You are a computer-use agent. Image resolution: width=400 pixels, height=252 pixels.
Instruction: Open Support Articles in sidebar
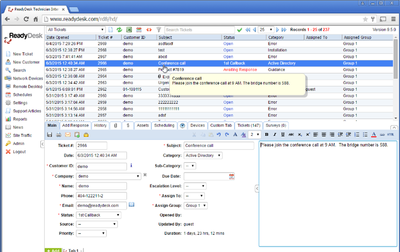pyautogui.click(x=27, y=111)
